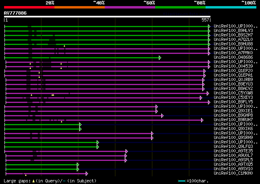Select the UniRef100_A9U0L7 label
Viewport: 260px width, 184px height.
tap(233, 155)
